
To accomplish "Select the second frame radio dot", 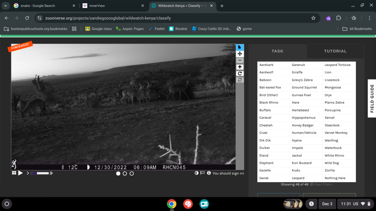I will [x=125, y=173].
